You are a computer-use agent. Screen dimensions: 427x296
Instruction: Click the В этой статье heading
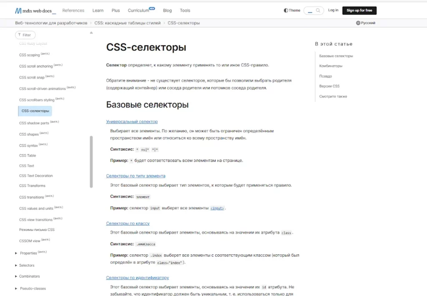tap(334, 44)
